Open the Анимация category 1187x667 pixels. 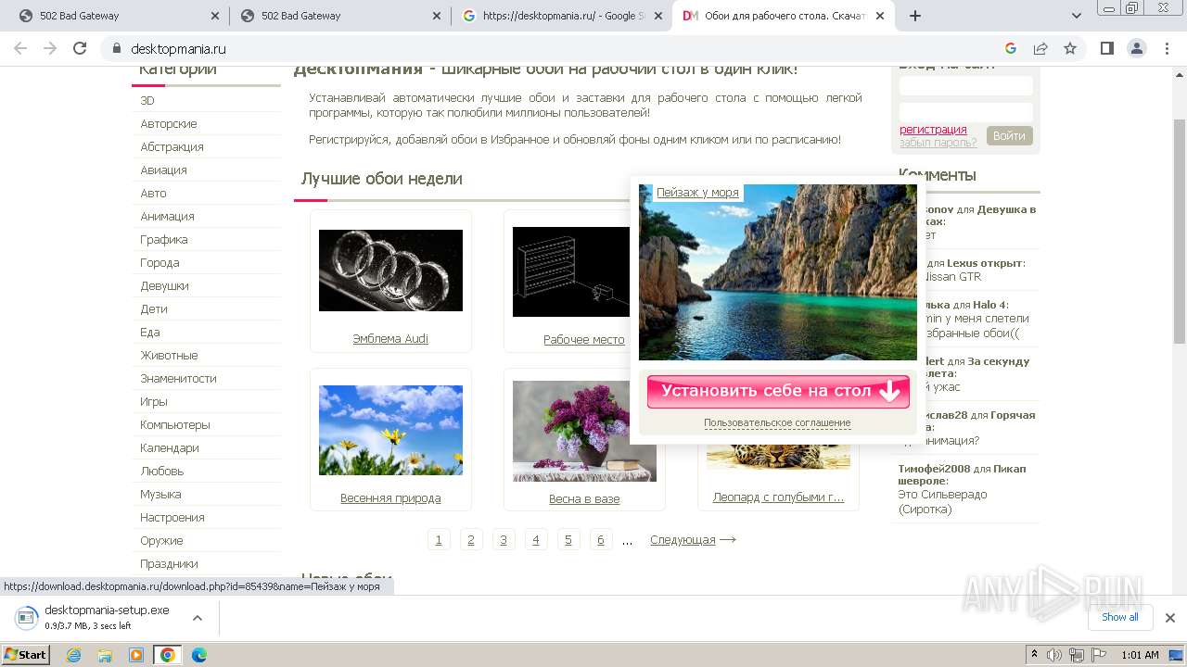pos(167,216)
